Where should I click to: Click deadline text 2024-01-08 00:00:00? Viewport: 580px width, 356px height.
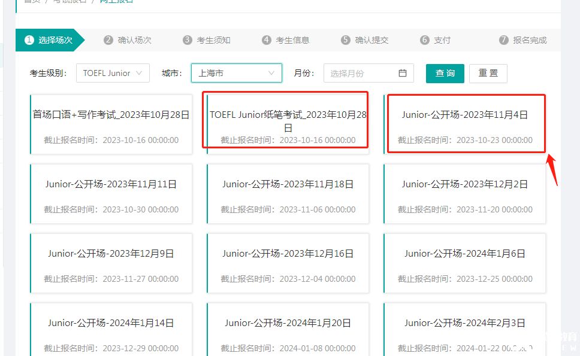pyautogui.click(x=318, y=348)
